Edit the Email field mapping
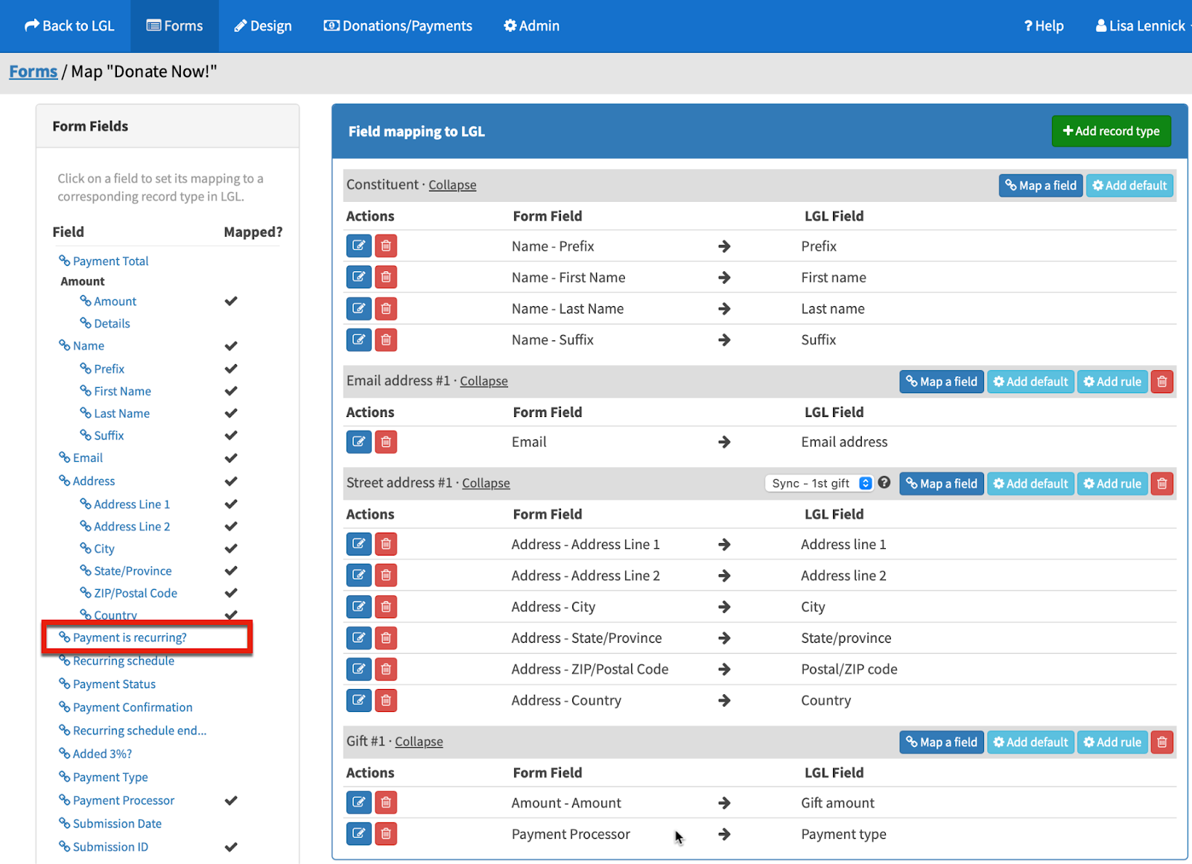 point(358,442)
